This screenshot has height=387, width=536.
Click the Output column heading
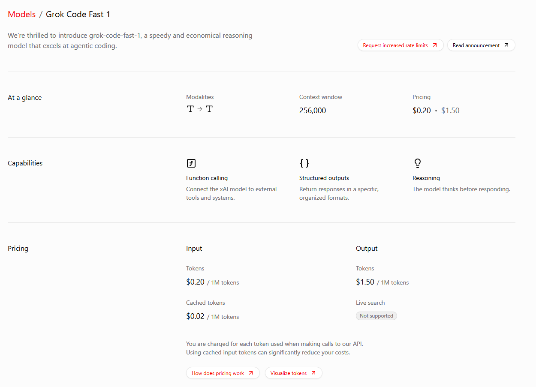click(367, 249)
